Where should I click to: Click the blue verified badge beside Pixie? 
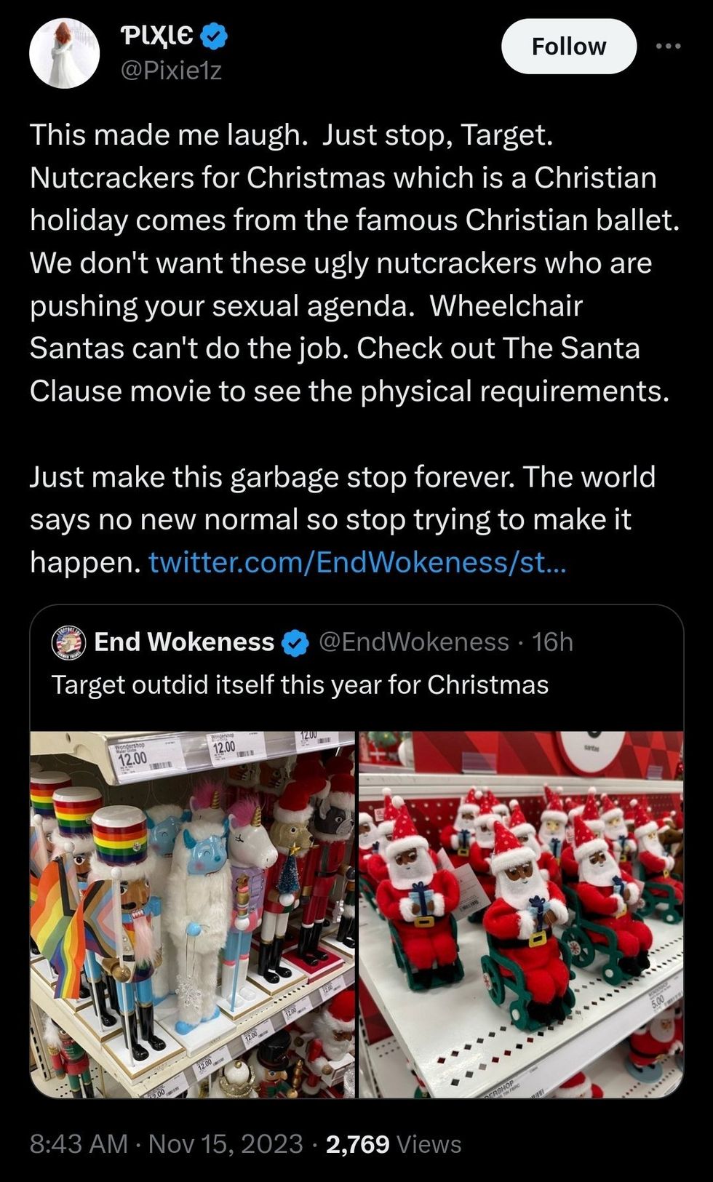tap(213, 36)
